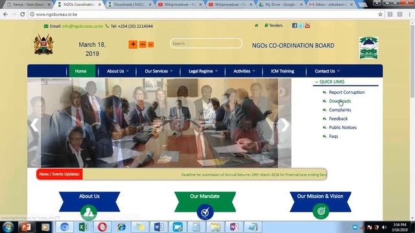Screen dimensions: 415x233
Task: Open Chrome three-dot menu
Action: (409, 14)
